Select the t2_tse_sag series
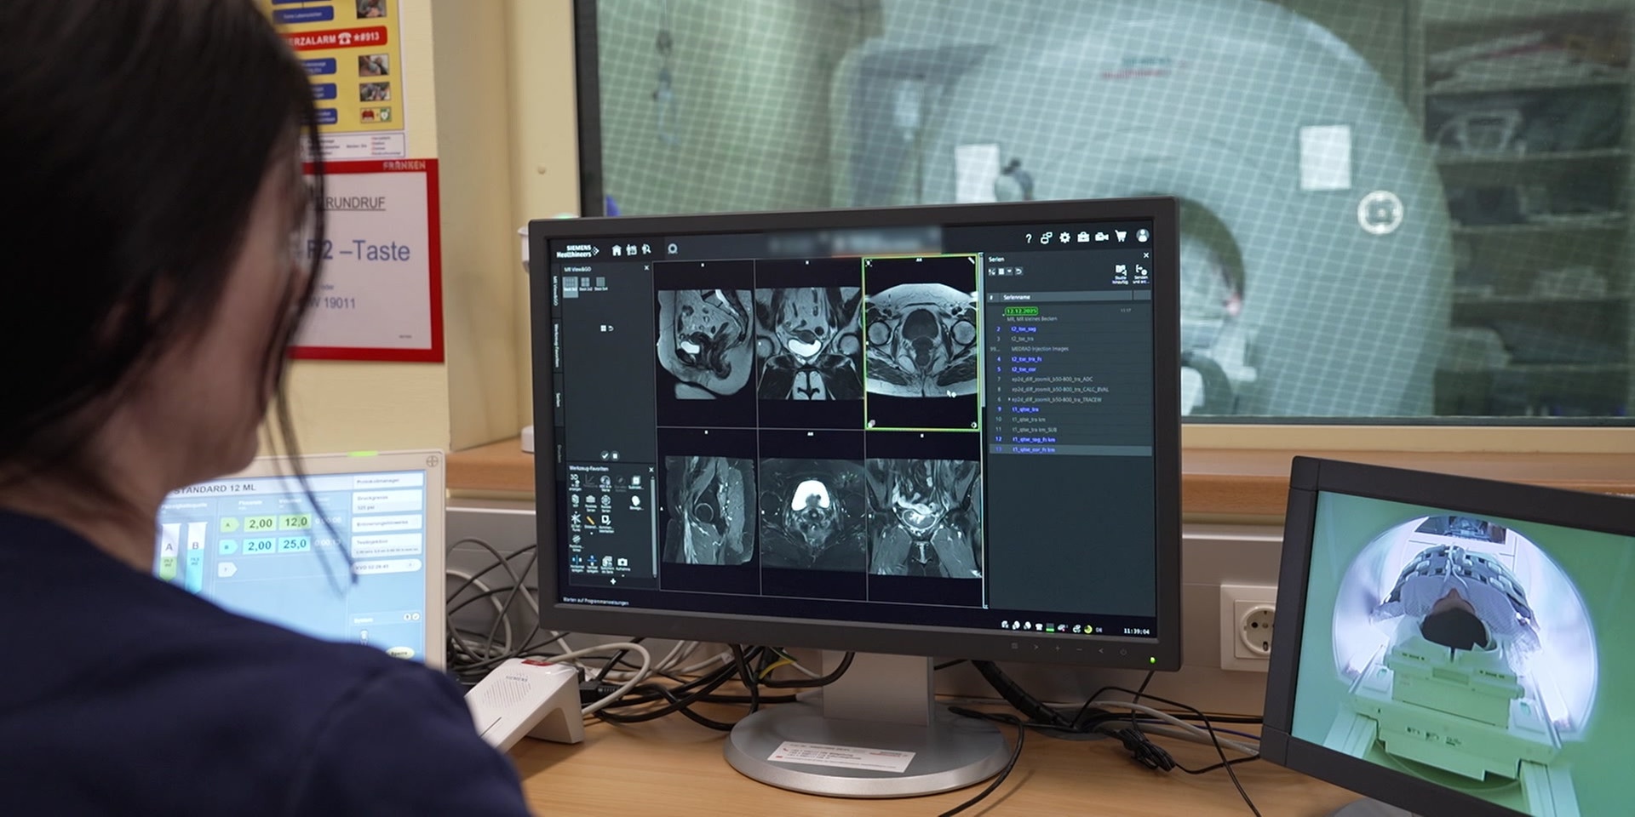The image size is (1635, 817). (x=1023, y=329)
